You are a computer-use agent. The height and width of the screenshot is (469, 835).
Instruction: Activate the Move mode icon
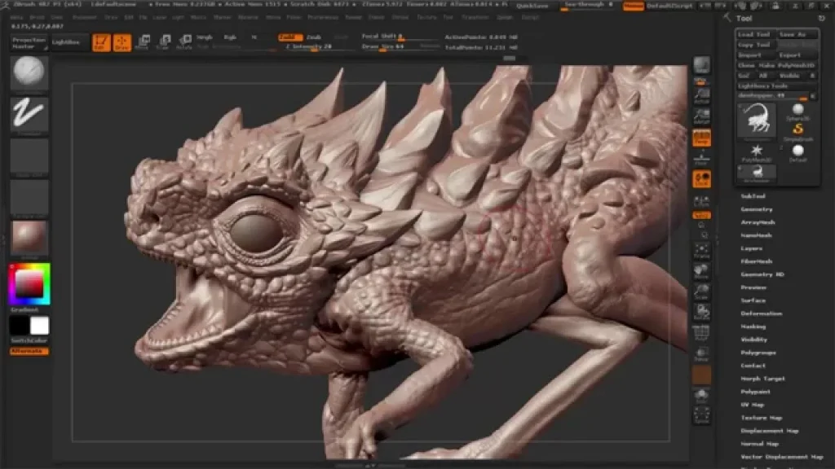point(142,42)
